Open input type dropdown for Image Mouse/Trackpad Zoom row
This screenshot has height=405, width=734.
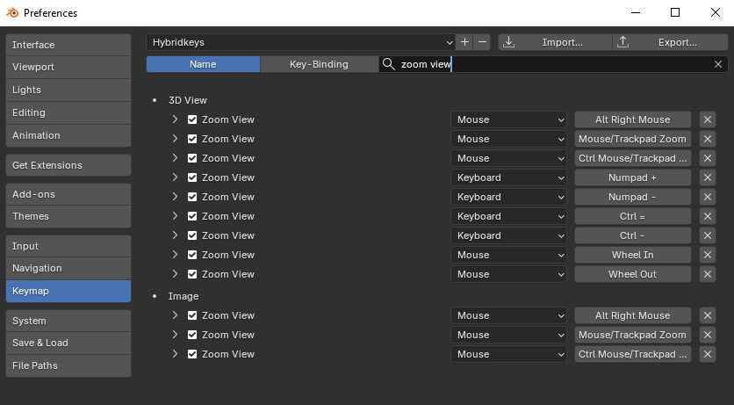[509, 335]
